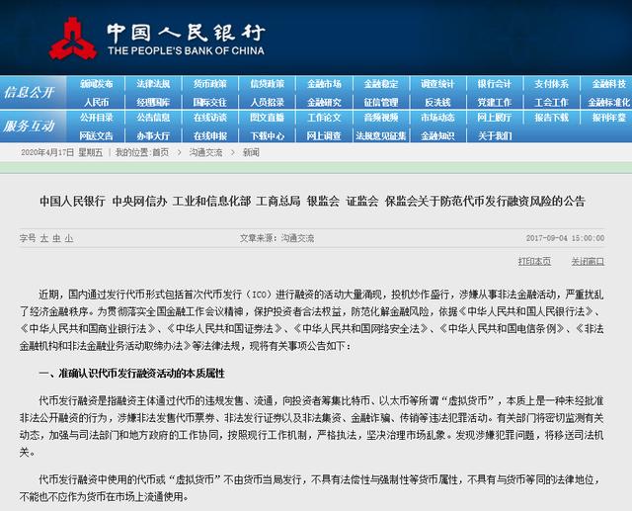Go to 图文直播 page
Screen dimensions: 632x511
(x=268, y=118)
